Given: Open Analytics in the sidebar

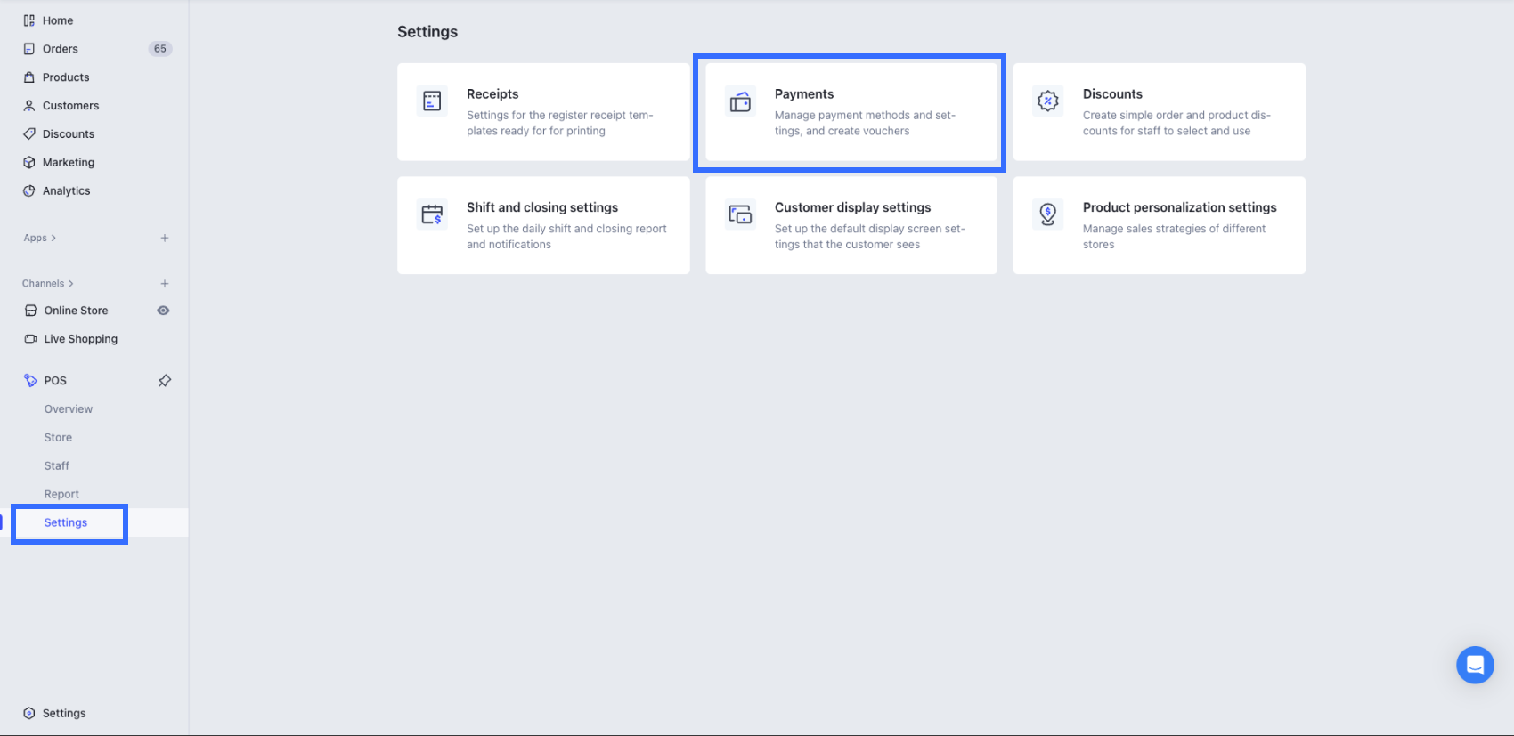Looking at the screenshot, I should tap(67, 191).
